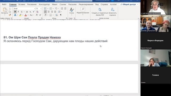Toggle Show paragraph marks (¶)
The width and height of the screenshot is (171, 96).
point(61,15)
